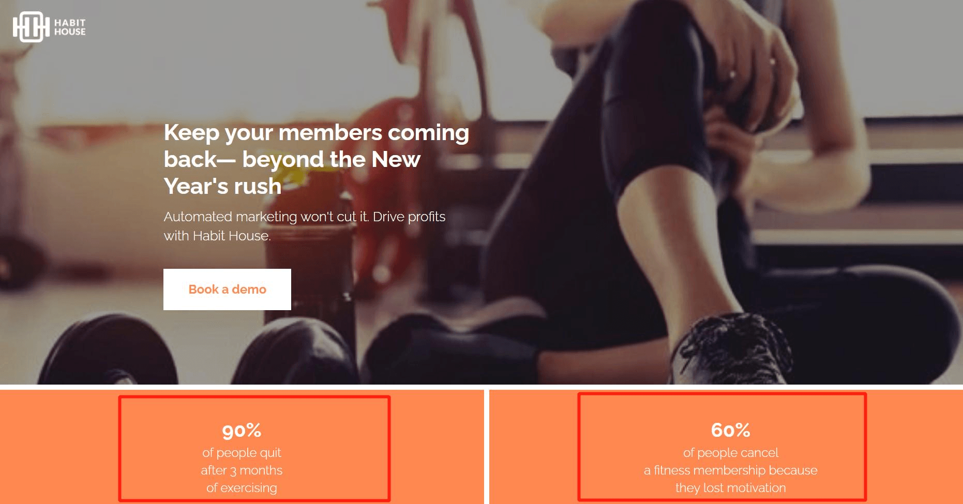
Task: Click the "they lost motivation" text
Action: [x=730, y=488]
